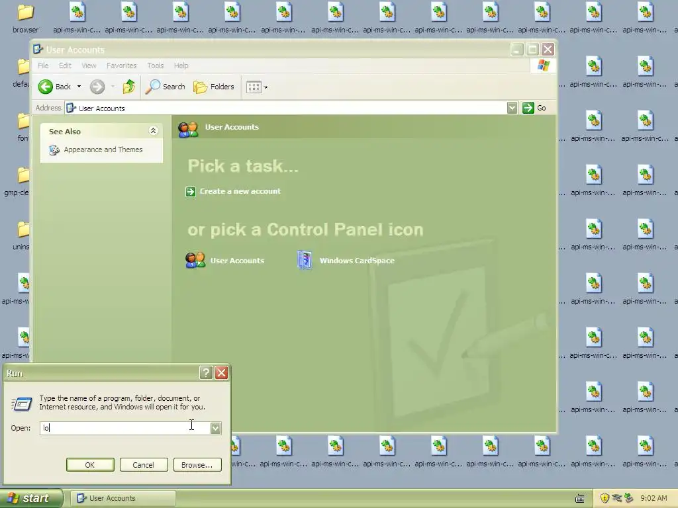Open the User Accounts Control Panel icon
678x508 pixels.
[x=195, y=261]
